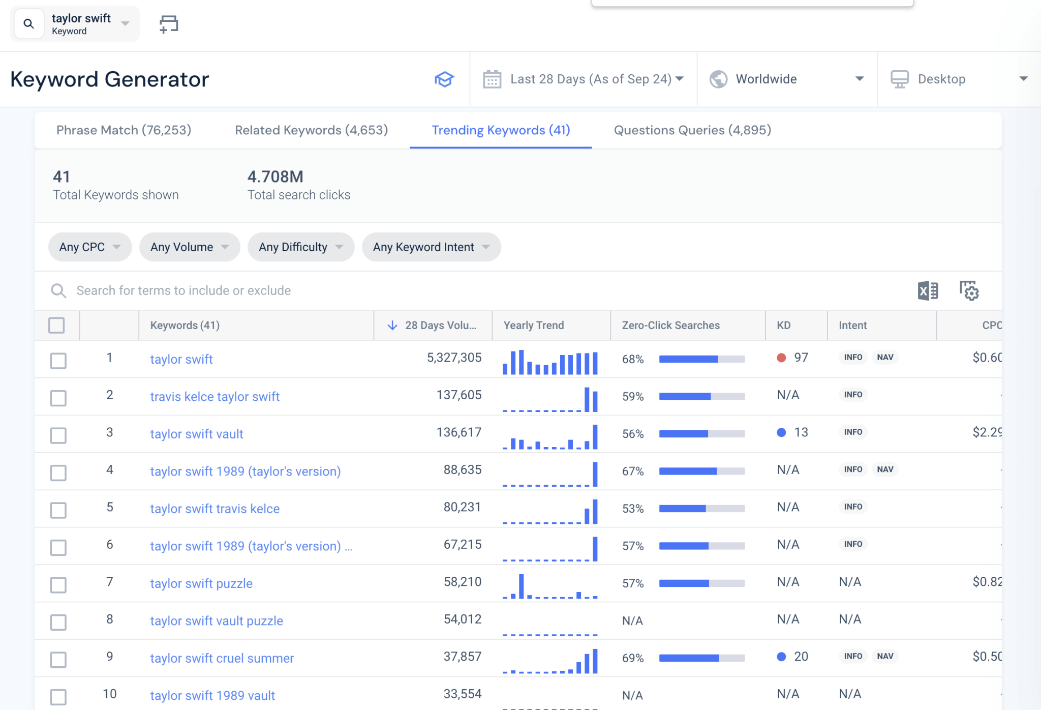The image size is (1041, 710).
Task: Check the box for taylor swift vault
Action: coord(58,436)
